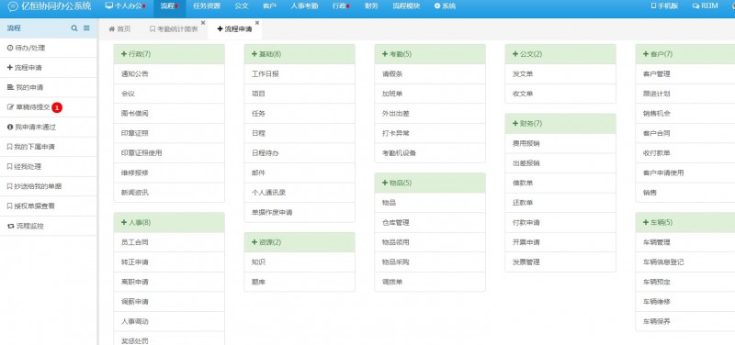Open 个人办公 in top navigation
This screenshot has width=735, height=345.
tap(125, 6)
